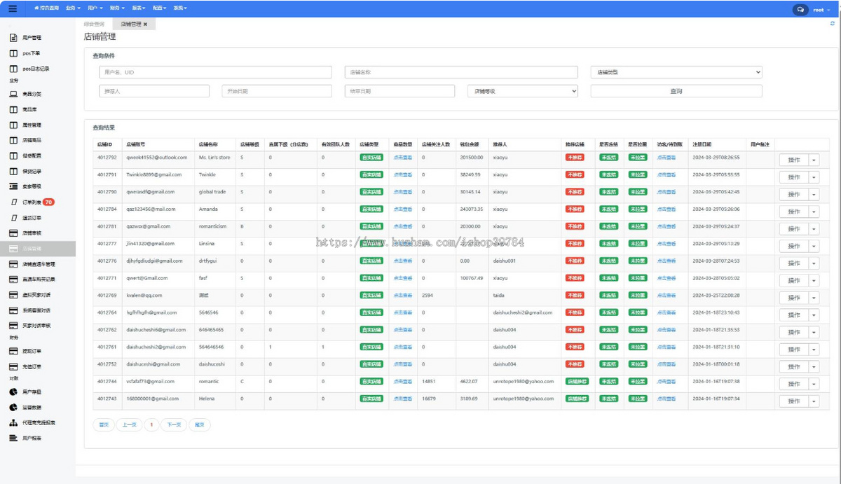Open 订单列表 icon with badge 70
This screenshot has width=841, height=484.
click(x=14, y=202)
